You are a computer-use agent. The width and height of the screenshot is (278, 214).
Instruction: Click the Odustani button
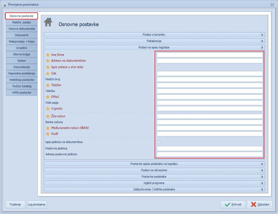click(x=260, y=204)
